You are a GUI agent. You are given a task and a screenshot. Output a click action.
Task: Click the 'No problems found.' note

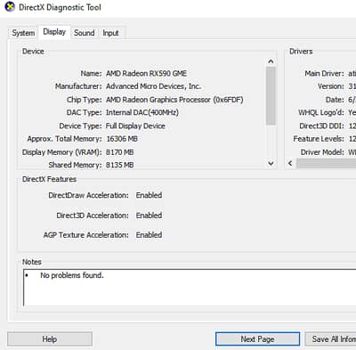(72, 275)
